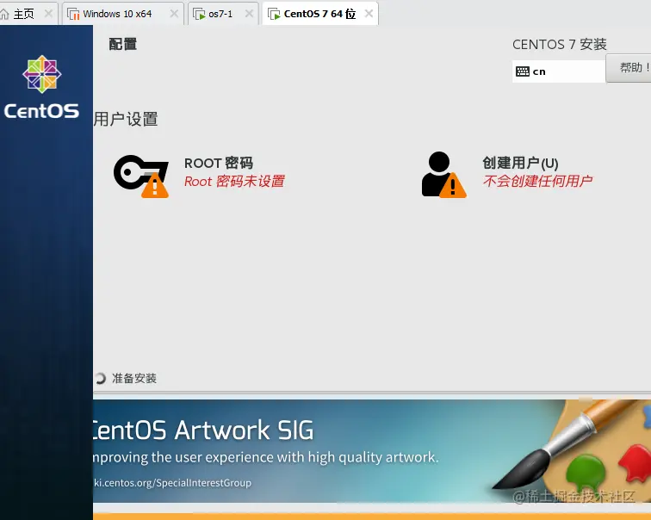The image size is (651, 520).
Task: Click the Windows 10 x64 tab VM icon
Action: pos(73,14)
